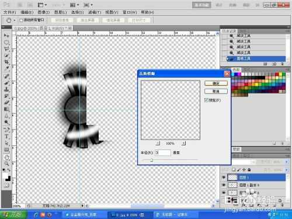Select the Lasso tool

[x=6, y=49]
